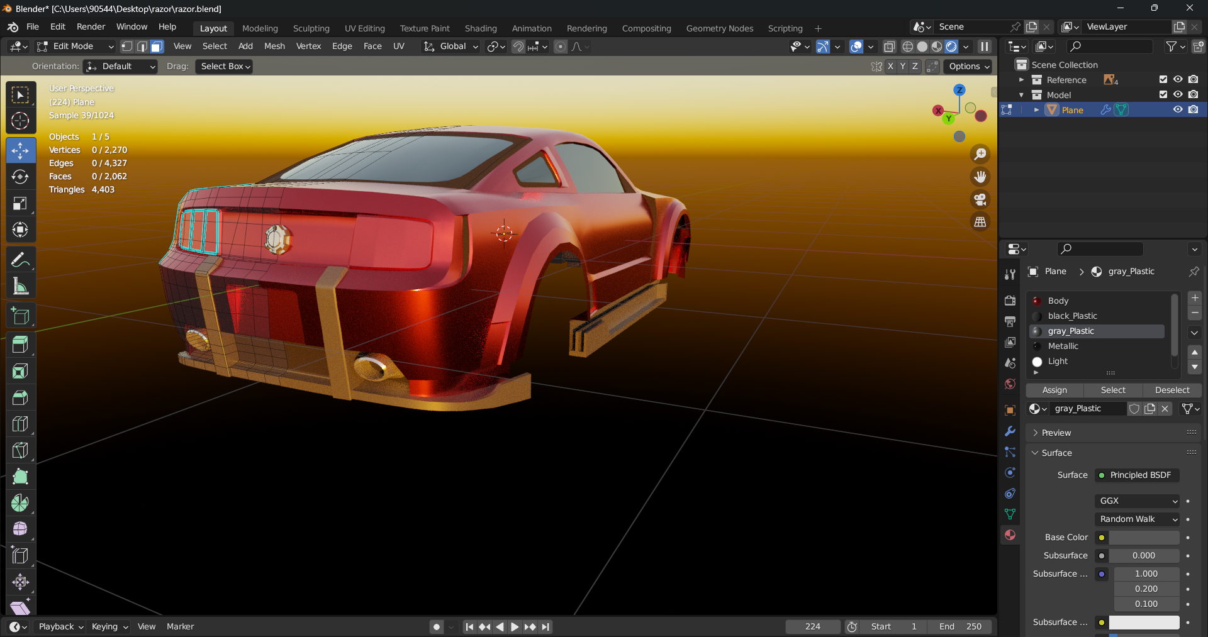The height and width of the screenshot is (637, 1208).
Task: Select the Annotate pencil tool
Action: point(20,260)
